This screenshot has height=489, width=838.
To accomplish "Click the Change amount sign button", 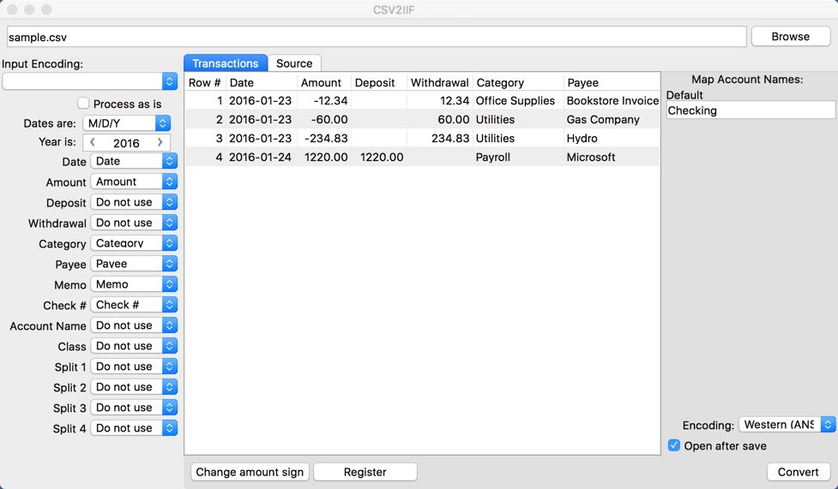I will tap(250, 472).
